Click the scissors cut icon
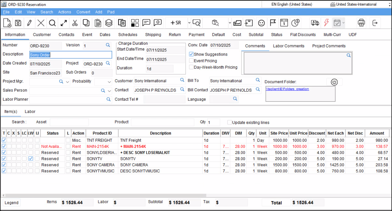 click(75, 23)
